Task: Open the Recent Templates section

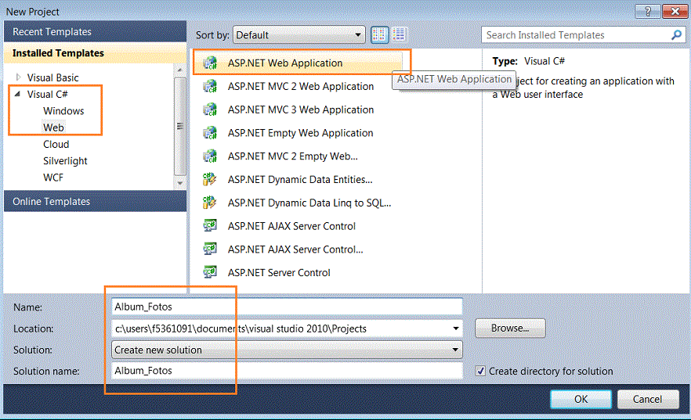Action: tap(96, 31)
